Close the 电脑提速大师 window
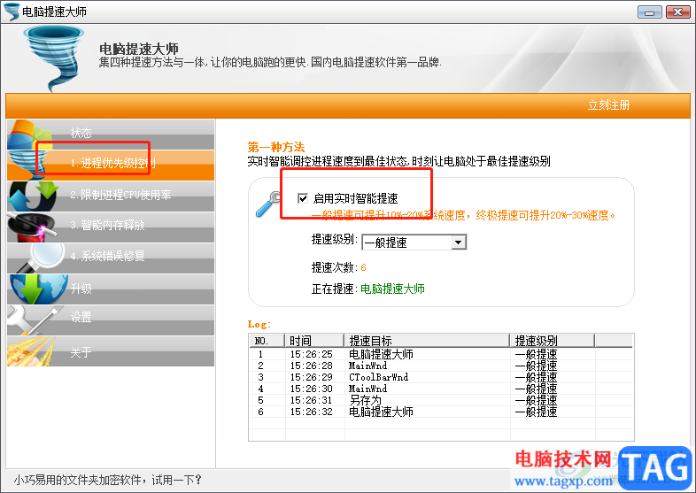Viewport: 696px width, 493px height. click(677, 12)
